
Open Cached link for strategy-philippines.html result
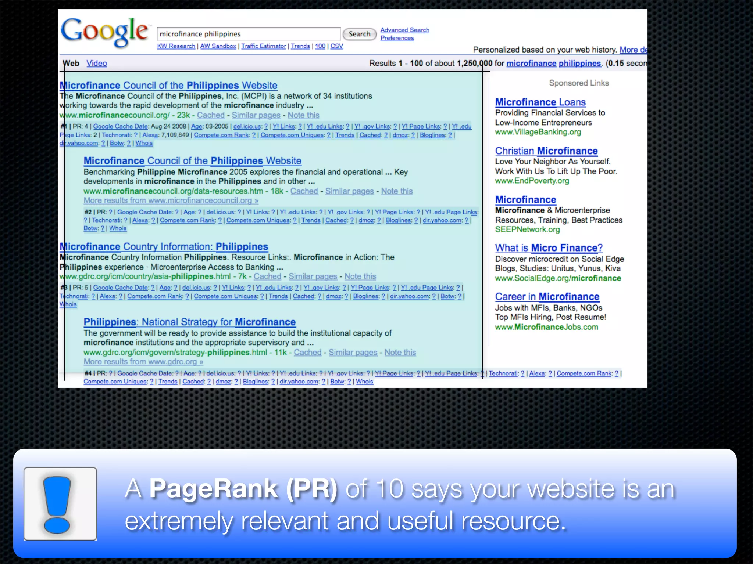click(307, 352)
